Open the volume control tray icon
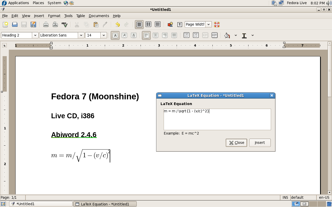 (x=329, y=3)
